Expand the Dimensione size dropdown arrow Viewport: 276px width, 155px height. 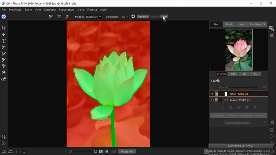[x=128, y=17]
